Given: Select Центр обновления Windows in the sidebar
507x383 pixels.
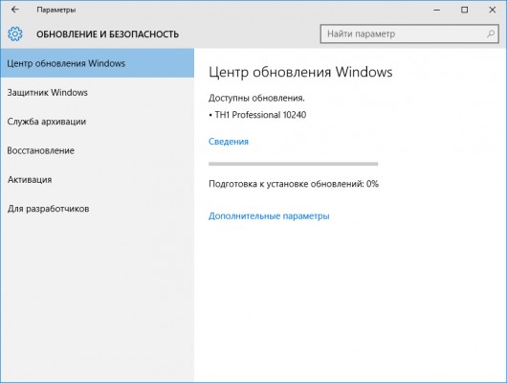Looking at the screenshot, I should pyautogui.click(x=98, y=63).
